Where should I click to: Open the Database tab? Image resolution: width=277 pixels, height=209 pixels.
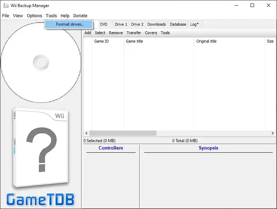178,24
